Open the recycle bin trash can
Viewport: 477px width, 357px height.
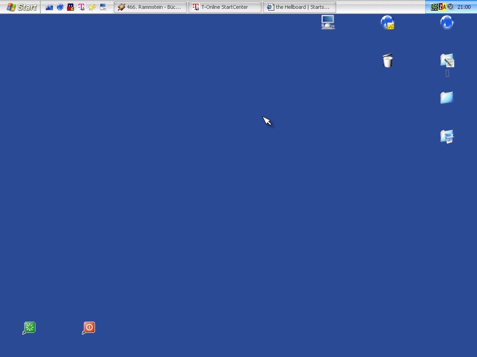[388, 60]
